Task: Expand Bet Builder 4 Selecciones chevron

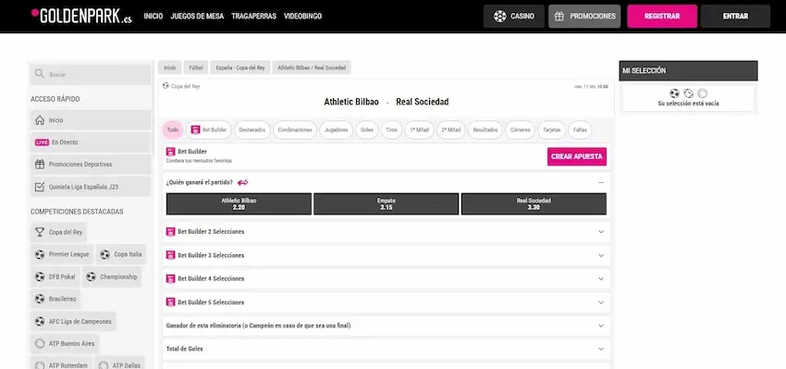Action: pyautogui.click(x=601, y=278)
